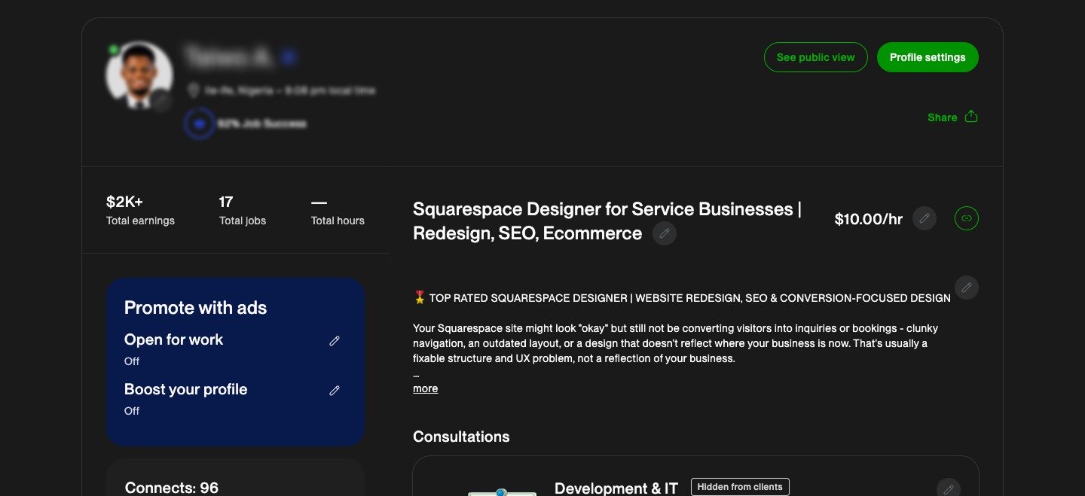Click the Connects: 96 text
The image size is (1085, 496).
point(171,488)
